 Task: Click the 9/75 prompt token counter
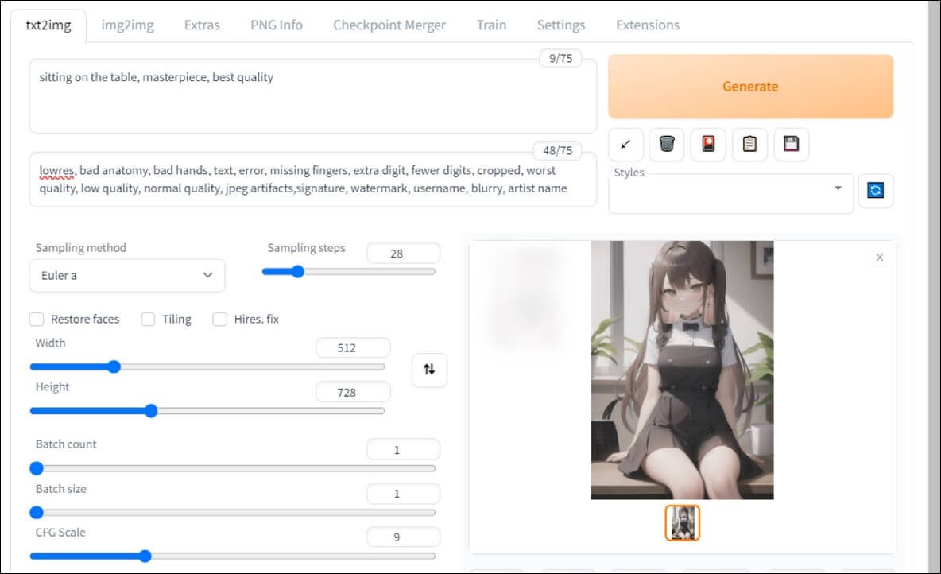(560, 58)
